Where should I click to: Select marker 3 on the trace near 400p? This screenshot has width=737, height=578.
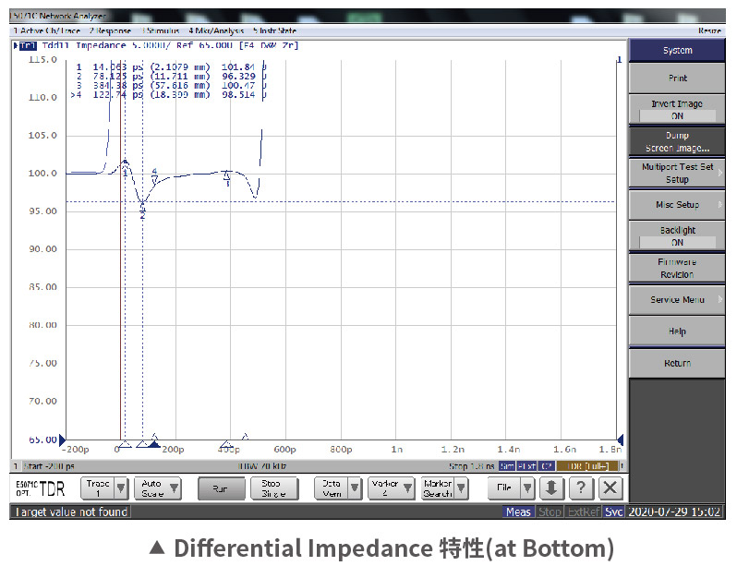coord(227,175)
